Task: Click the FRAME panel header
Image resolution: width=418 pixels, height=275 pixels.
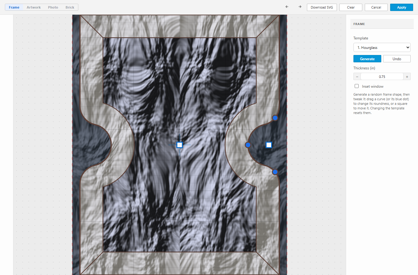Action: click(x=382, y=24)
